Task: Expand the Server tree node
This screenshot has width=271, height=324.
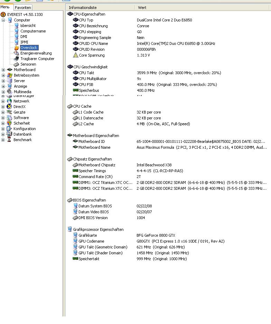Action: (3, 81)
